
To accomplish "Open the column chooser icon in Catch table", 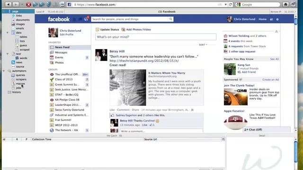I will tap(223, 139).
